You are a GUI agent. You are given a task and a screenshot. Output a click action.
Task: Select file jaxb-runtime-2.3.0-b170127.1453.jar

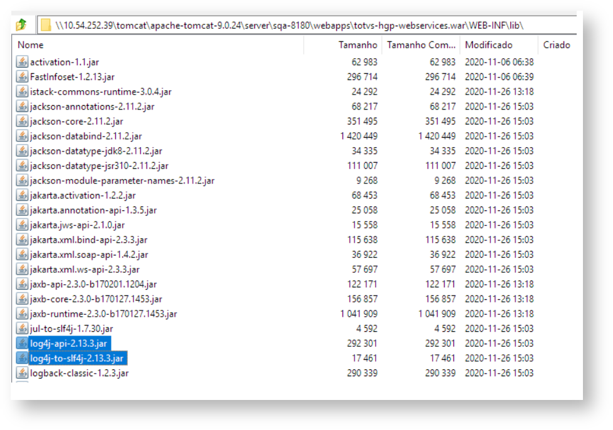coord(103,314)
